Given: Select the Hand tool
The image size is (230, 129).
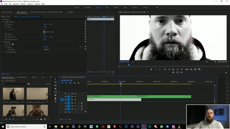Looking at the screenshot, I should (x=55, y=98).
